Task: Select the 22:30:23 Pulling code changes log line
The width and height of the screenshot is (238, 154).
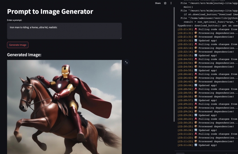Action: pos(208,119)
